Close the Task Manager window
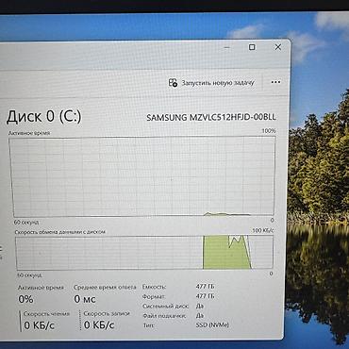This screenshot has height=349, width=349. point(278,47)
